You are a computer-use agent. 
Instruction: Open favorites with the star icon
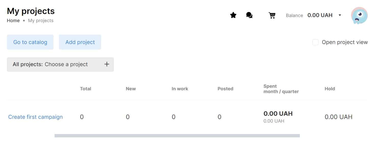(x=233, y=15)
